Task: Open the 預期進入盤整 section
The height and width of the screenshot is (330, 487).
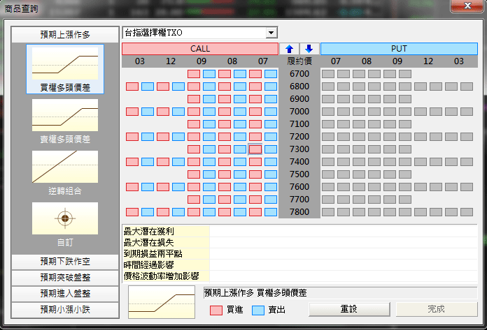Action: [65, 292]
